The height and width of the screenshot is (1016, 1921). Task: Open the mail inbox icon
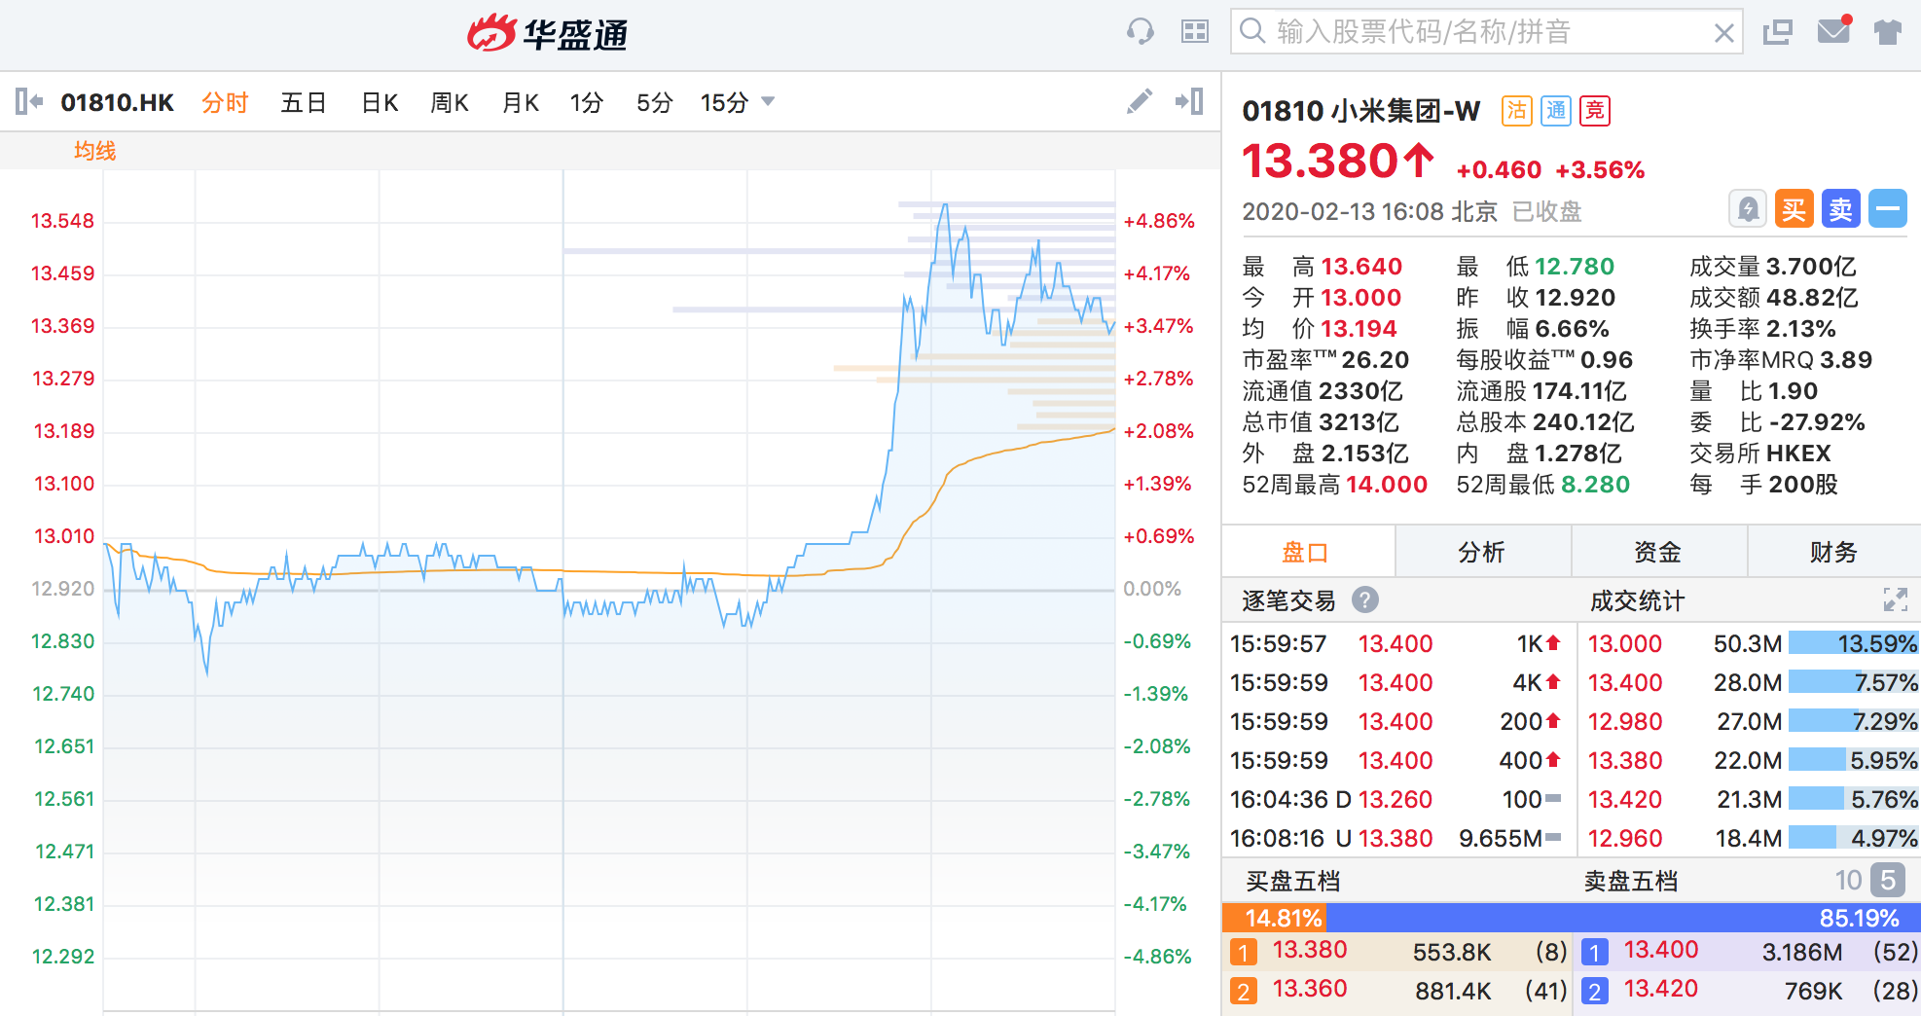[x=1833, y=31]
